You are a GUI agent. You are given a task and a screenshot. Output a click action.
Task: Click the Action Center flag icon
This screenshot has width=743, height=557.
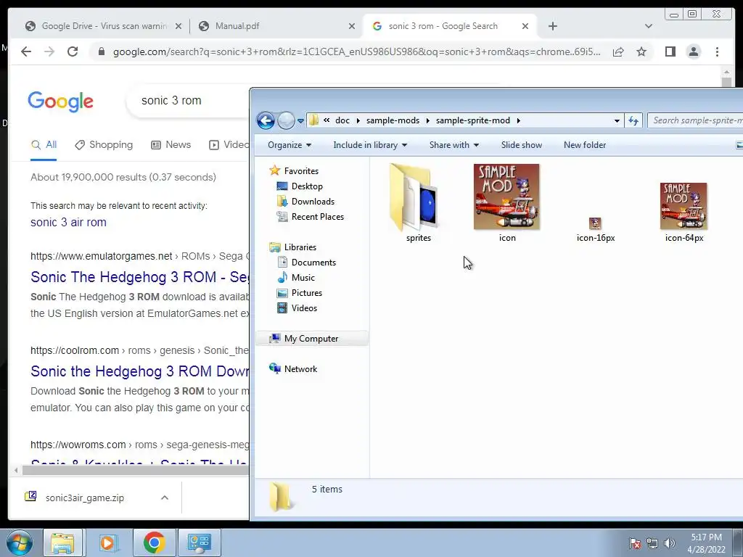click(x=635, y=543)
